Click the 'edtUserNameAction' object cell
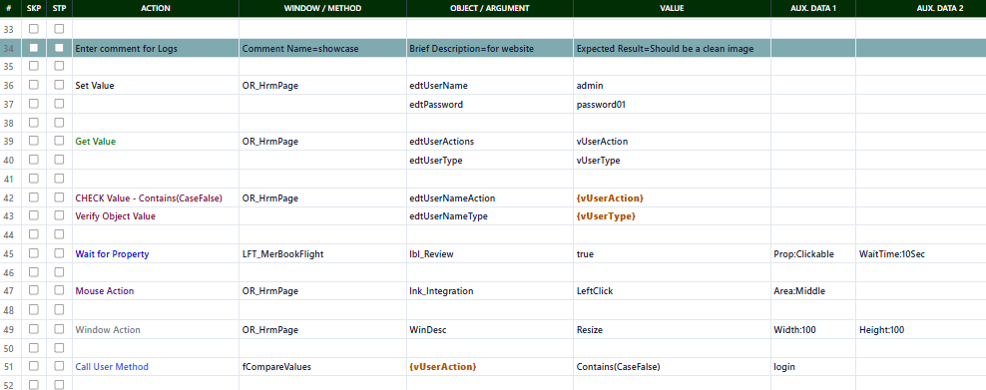The height and width of the screenshot is (390, 986). (490, 197)
